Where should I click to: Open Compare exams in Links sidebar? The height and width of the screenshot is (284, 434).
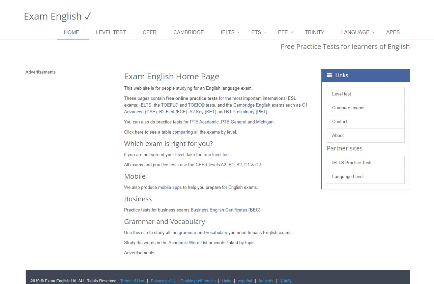click(x=366, y=108)
